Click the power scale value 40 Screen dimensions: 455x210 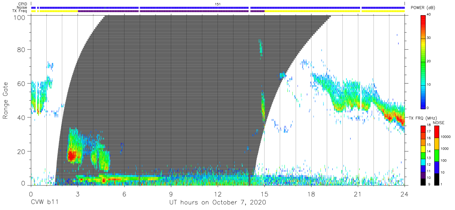429,14
